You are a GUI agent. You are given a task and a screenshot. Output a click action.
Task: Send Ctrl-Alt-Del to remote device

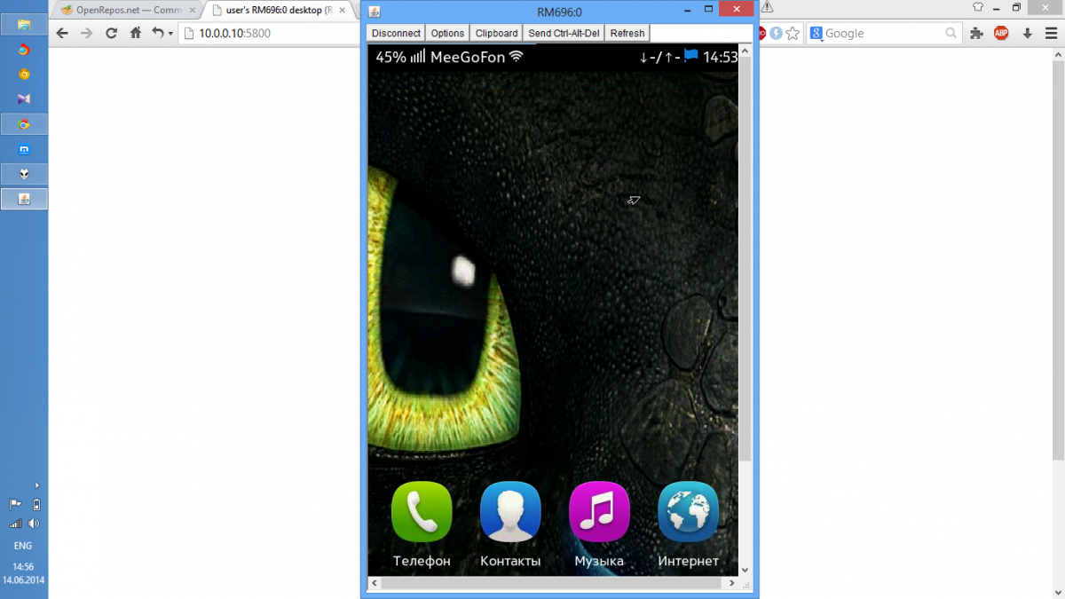click(564, 33)
